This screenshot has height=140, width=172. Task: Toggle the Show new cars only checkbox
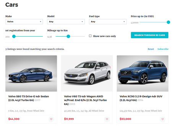pyautogui.click(x=90, y=36)
